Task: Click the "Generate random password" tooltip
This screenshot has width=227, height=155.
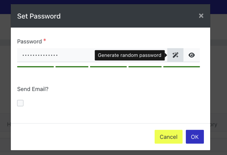Action: (x=130, y=55)
